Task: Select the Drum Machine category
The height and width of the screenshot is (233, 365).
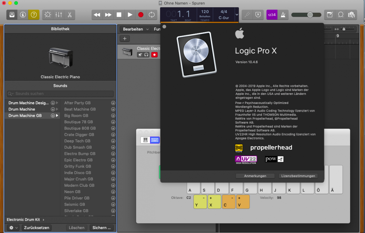Action: click(22, 109)
